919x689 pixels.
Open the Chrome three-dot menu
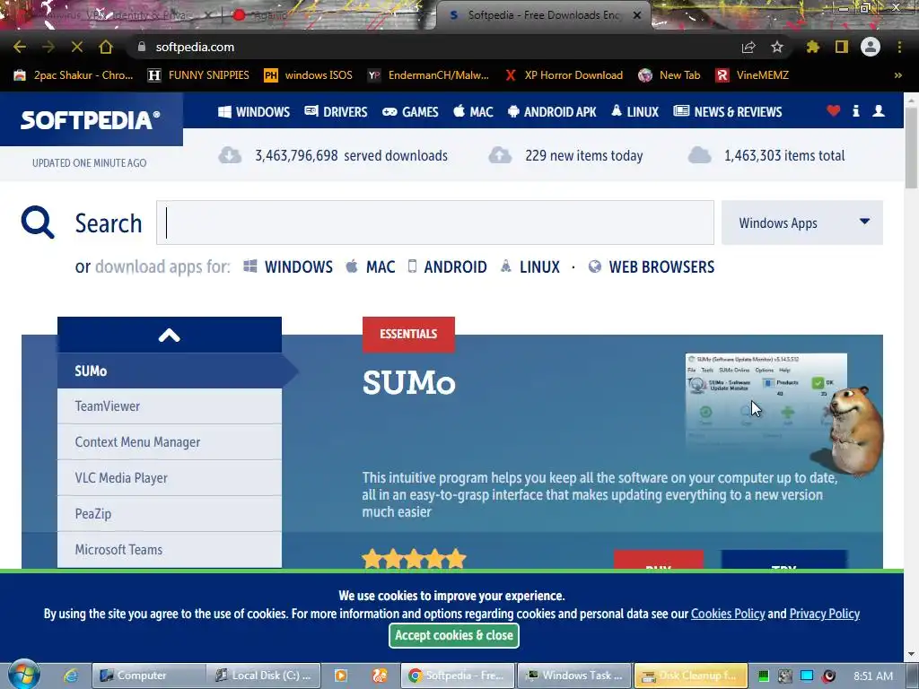coord(899,47)
